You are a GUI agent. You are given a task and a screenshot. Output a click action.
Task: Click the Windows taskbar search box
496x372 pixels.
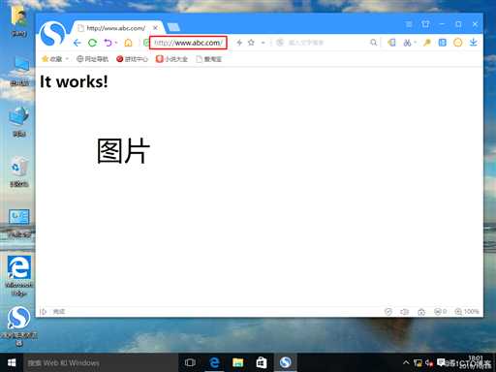[x=100, y=362]
